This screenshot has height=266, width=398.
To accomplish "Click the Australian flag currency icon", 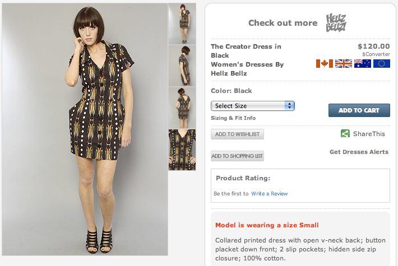I will 363,63.
